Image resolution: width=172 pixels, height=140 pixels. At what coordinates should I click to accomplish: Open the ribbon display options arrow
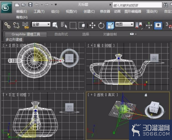tap(136, 34)
